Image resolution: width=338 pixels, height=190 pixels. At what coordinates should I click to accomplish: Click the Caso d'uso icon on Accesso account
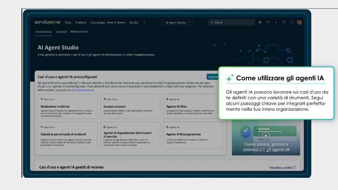click(x=105, y=99)
